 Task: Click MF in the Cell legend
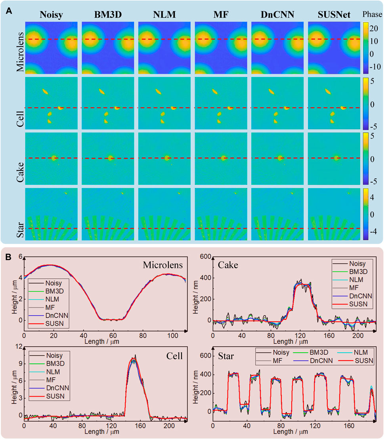tap(51, 380)
